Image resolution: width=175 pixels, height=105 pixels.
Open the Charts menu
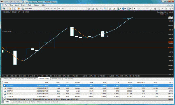point(23,5)
